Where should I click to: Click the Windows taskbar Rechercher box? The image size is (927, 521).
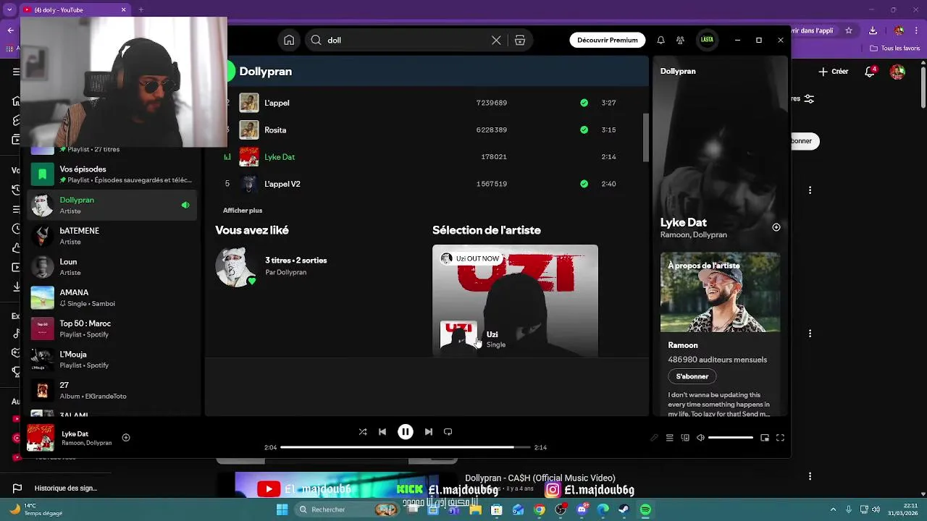click(x=348, y=510)
